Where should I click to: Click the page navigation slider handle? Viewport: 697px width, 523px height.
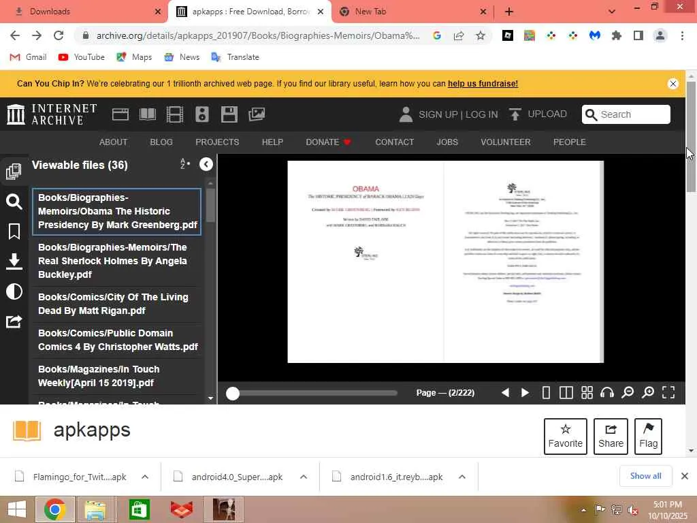(x=233, y=393)
